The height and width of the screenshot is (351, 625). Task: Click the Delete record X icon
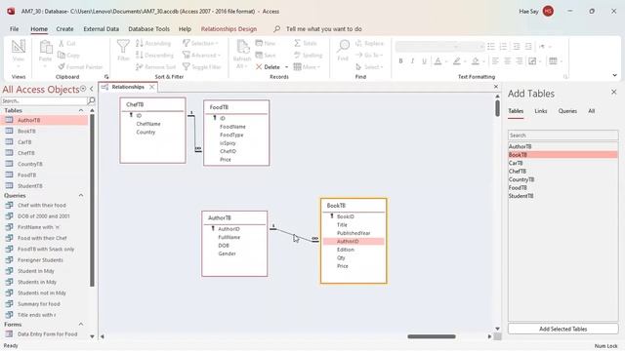(x=259, y=67)
